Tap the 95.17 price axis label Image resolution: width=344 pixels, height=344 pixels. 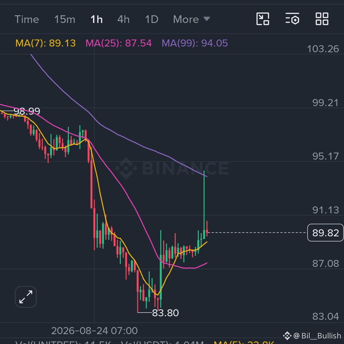(x=326, y=156)
